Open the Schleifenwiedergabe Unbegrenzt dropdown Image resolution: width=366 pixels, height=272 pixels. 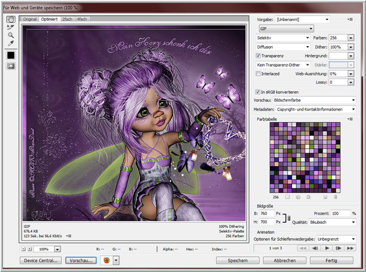(336, 239)
